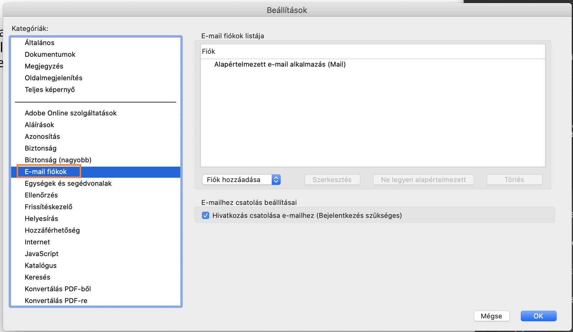Click the Szerkesztés button
This screenshot has width=573, height=332.
(332, 180)
